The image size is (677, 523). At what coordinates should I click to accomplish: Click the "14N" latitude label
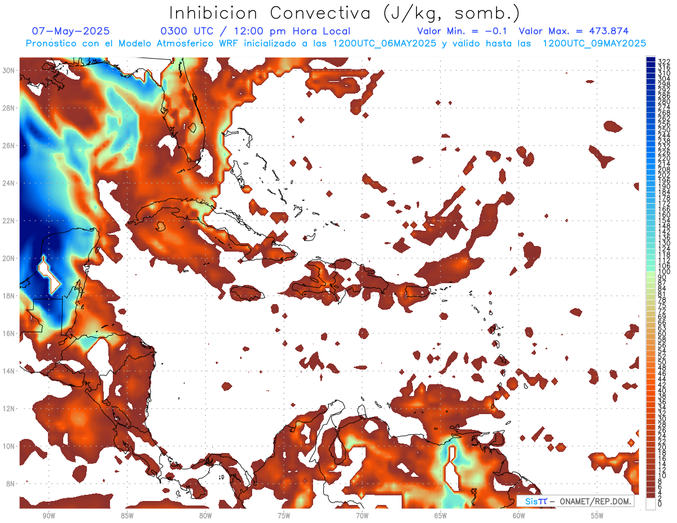9,371
